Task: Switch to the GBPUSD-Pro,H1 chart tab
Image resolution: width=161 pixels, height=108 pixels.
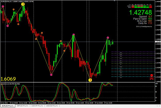Action: click(x=22, y=106)
